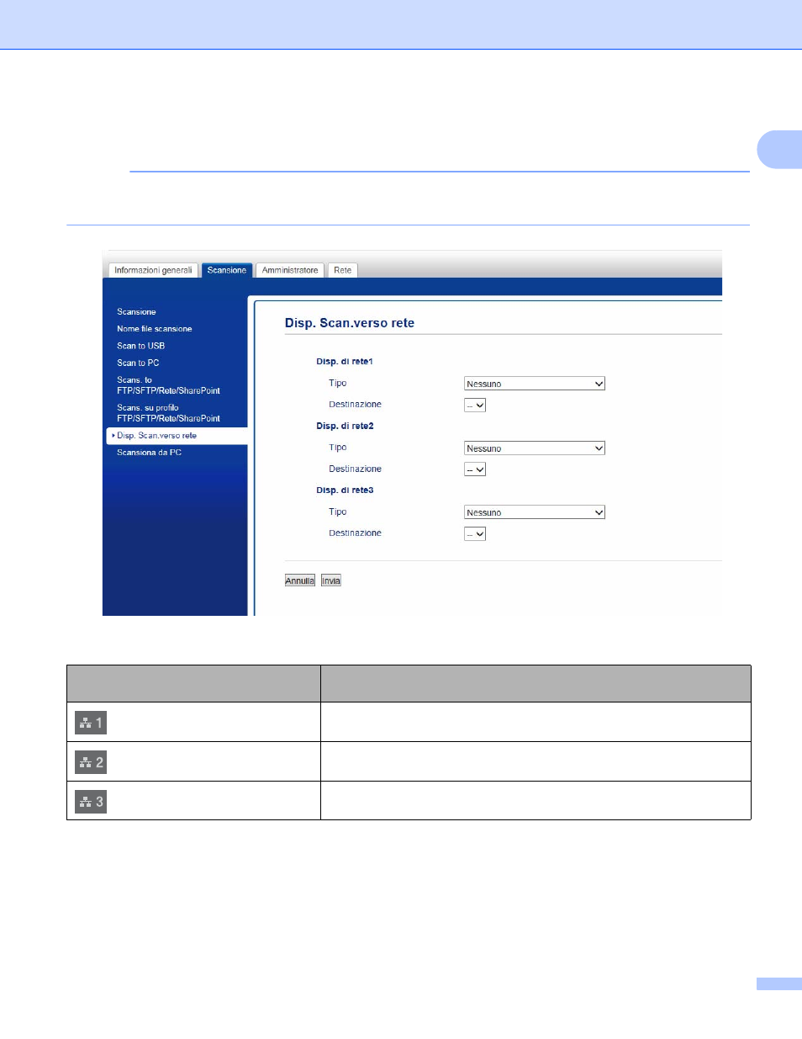The image size is (802, 1039).
Task: Expand Tipo dropdown for Disp. di rete3
Action: (x=535, y=512)
